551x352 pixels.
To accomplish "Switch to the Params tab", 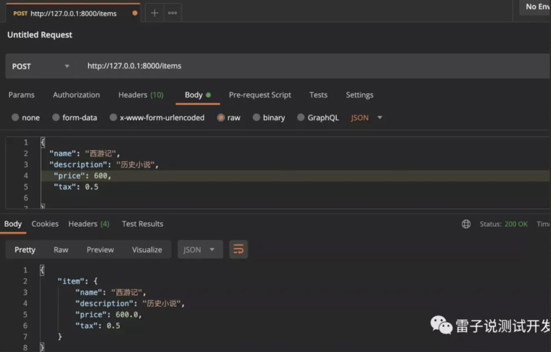I will click(x=22, y=95).
